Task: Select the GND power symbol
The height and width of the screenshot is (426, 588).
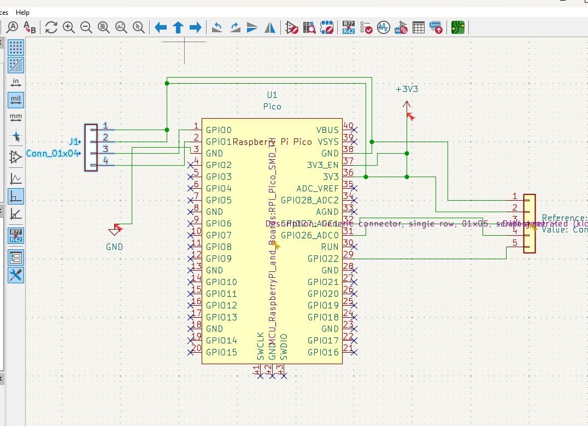Action: tap(115, 230)
